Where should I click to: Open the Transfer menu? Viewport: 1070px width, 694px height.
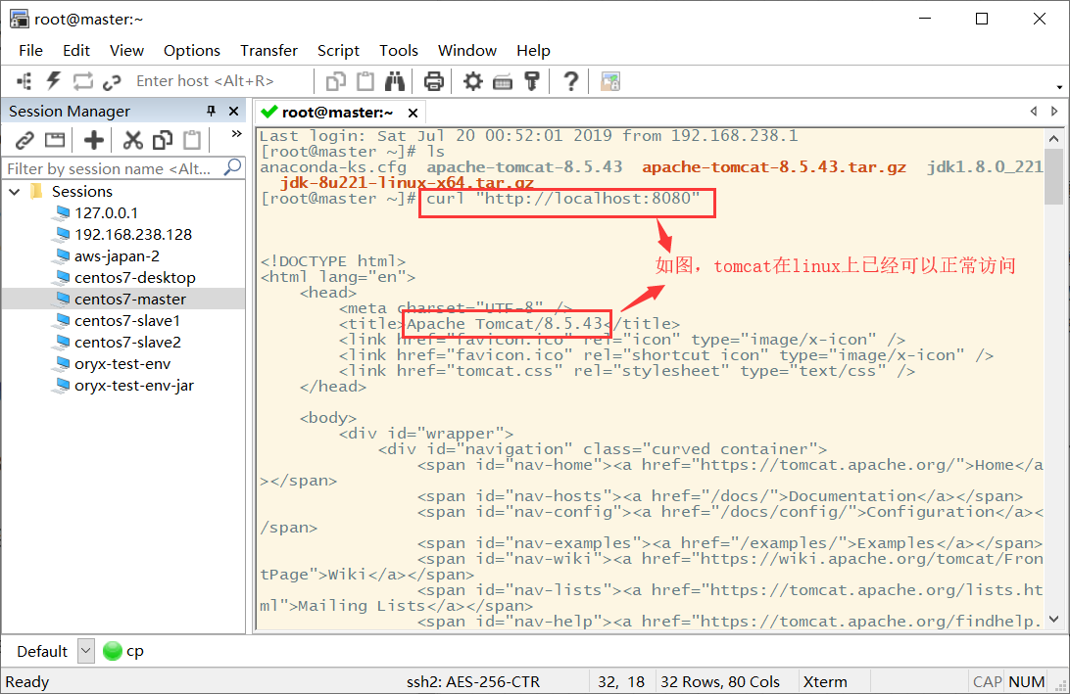click(268, 51)
